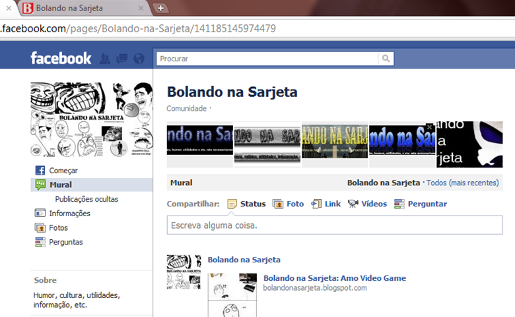
Task: Close the Bolando na Sarjeta browser tab
Action: (x=141, y=8)
